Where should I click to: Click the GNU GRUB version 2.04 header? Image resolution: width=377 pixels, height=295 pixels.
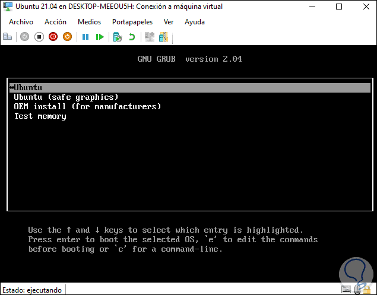coord(190,59)
